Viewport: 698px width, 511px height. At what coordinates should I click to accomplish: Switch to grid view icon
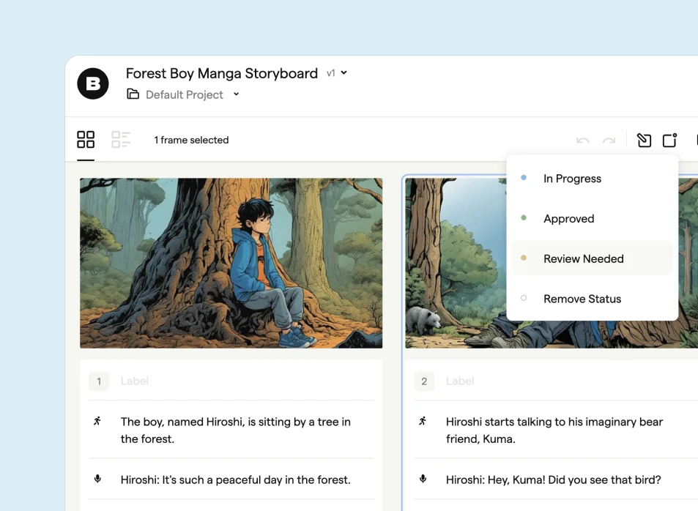(x=86, y=139)
